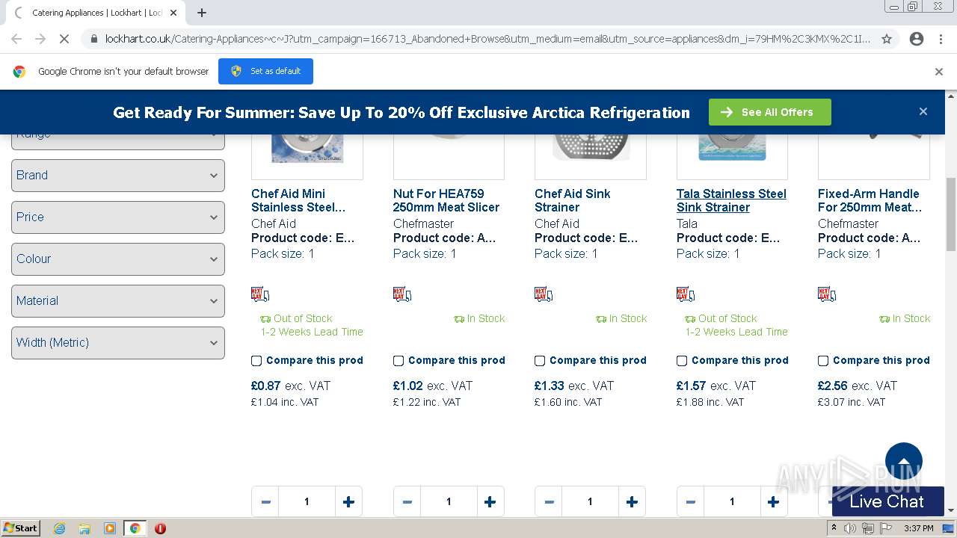
Task: Open Tala Stainless Steel Sink Strainer link
Action: (730, 200)
